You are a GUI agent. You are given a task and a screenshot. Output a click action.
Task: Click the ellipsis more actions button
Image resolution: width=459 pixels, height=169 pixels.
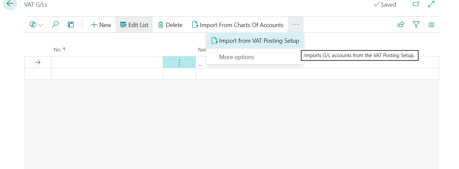(x=296, y=25)
